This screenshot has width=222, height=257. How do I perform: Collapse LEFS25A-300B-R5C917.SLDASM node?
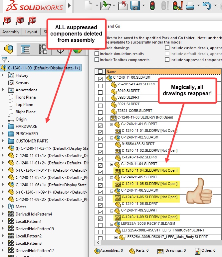click(x=111, y=224)
